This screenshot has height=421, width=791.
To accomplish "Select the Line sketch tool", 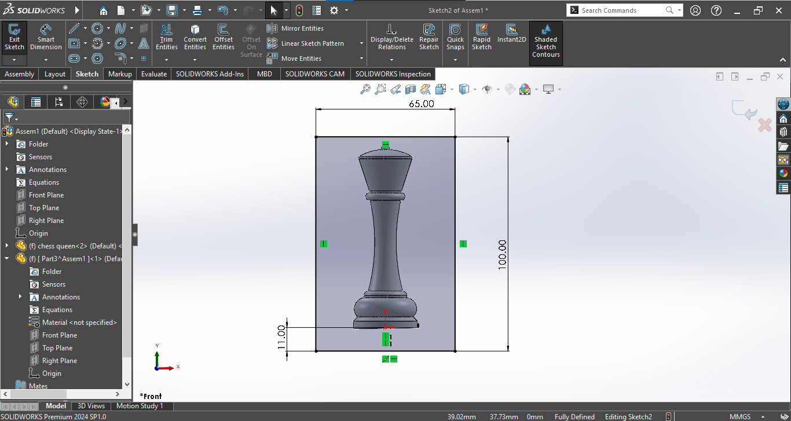I will [74, 28].
